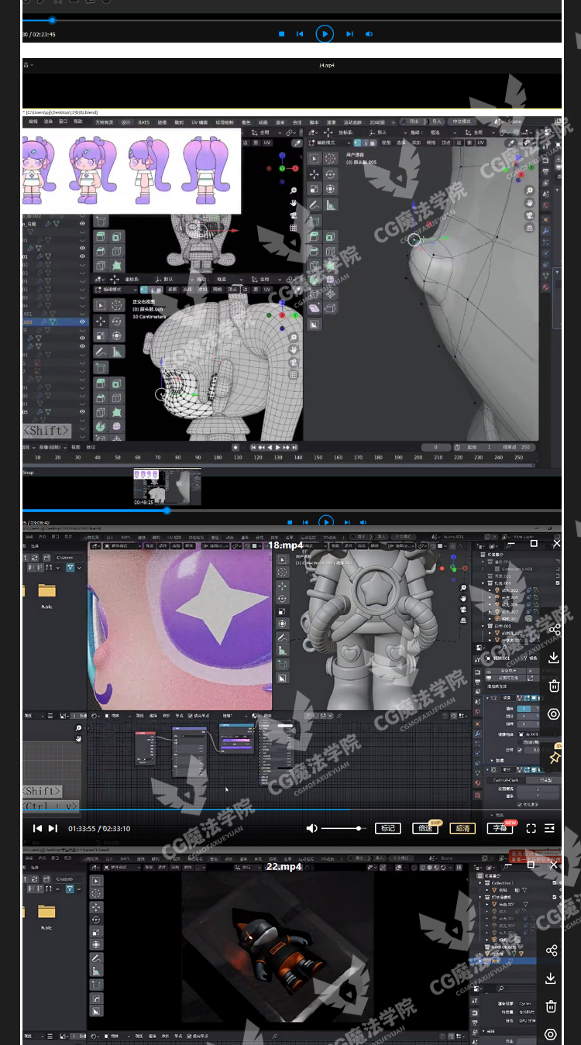
Task: Select Box Select tool in 14.mp4 right viewport
Action: (315, 158)
